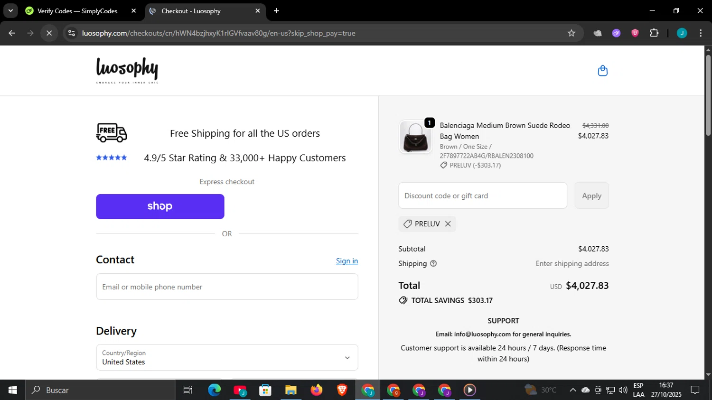This screenshot has height=400, width=712.
Task: Stop loading the page
Action: (x=49, y=33)
